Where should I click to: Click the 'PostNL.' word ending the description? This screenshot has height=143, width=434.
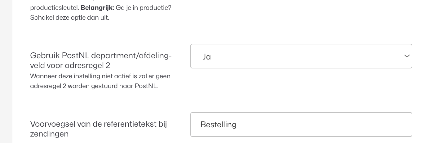(146, 86)
